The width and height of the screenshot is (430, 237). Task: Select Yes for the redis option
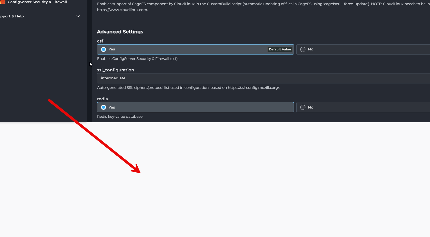104,107
